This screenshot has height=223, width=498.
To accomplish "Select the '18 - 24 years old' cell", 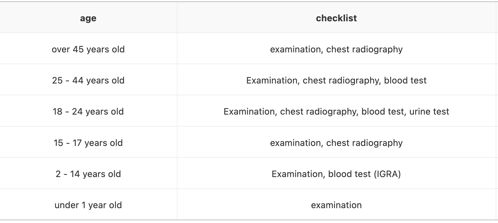I will 88,112.
